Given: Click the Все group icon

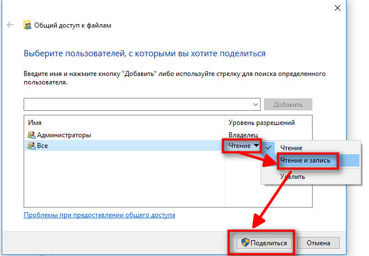Looking at the screenshot, I should pos(31,146).
